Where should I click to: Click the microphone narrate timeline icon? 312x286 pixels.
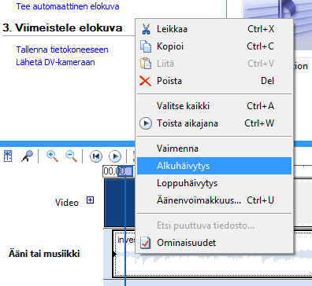27,156
